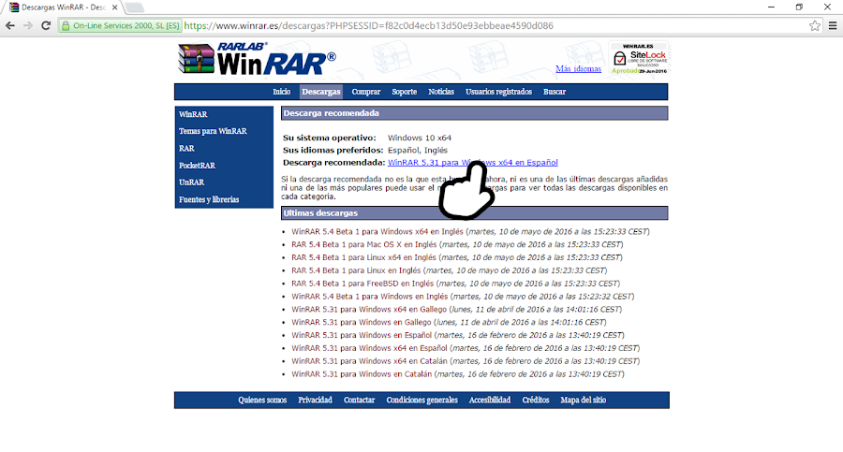Open UnRAR in the sidebar
The width and height of the screenshot is (843, 452).
[191, 182]
